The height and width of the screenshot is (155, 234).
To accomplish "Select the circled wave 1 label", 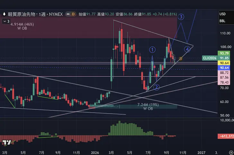I will (152, 50).
